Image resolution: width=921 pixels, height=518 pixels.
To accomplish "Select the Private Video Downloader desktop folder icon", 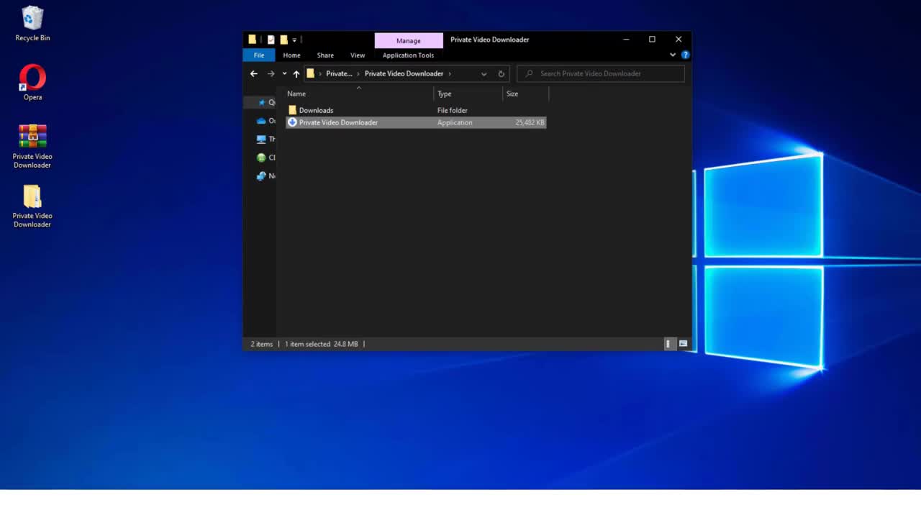I will [32, 206].
